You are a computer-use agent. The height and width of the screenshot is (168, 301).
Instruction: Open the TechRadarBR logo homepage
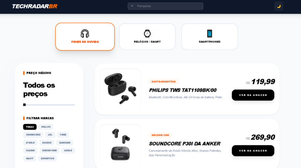[x=35, y=6]
